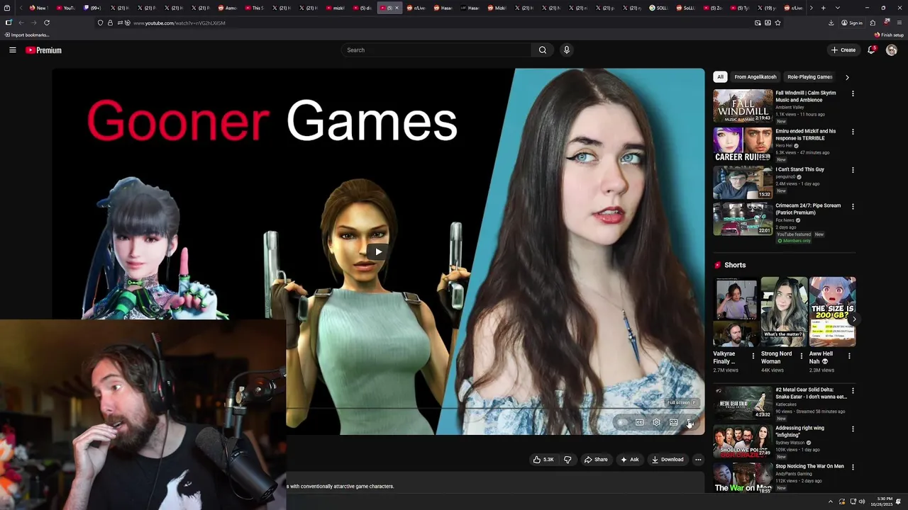Select From Angelikatosh filter chip
Screen dimensions: 908x510
click(755, 76)
